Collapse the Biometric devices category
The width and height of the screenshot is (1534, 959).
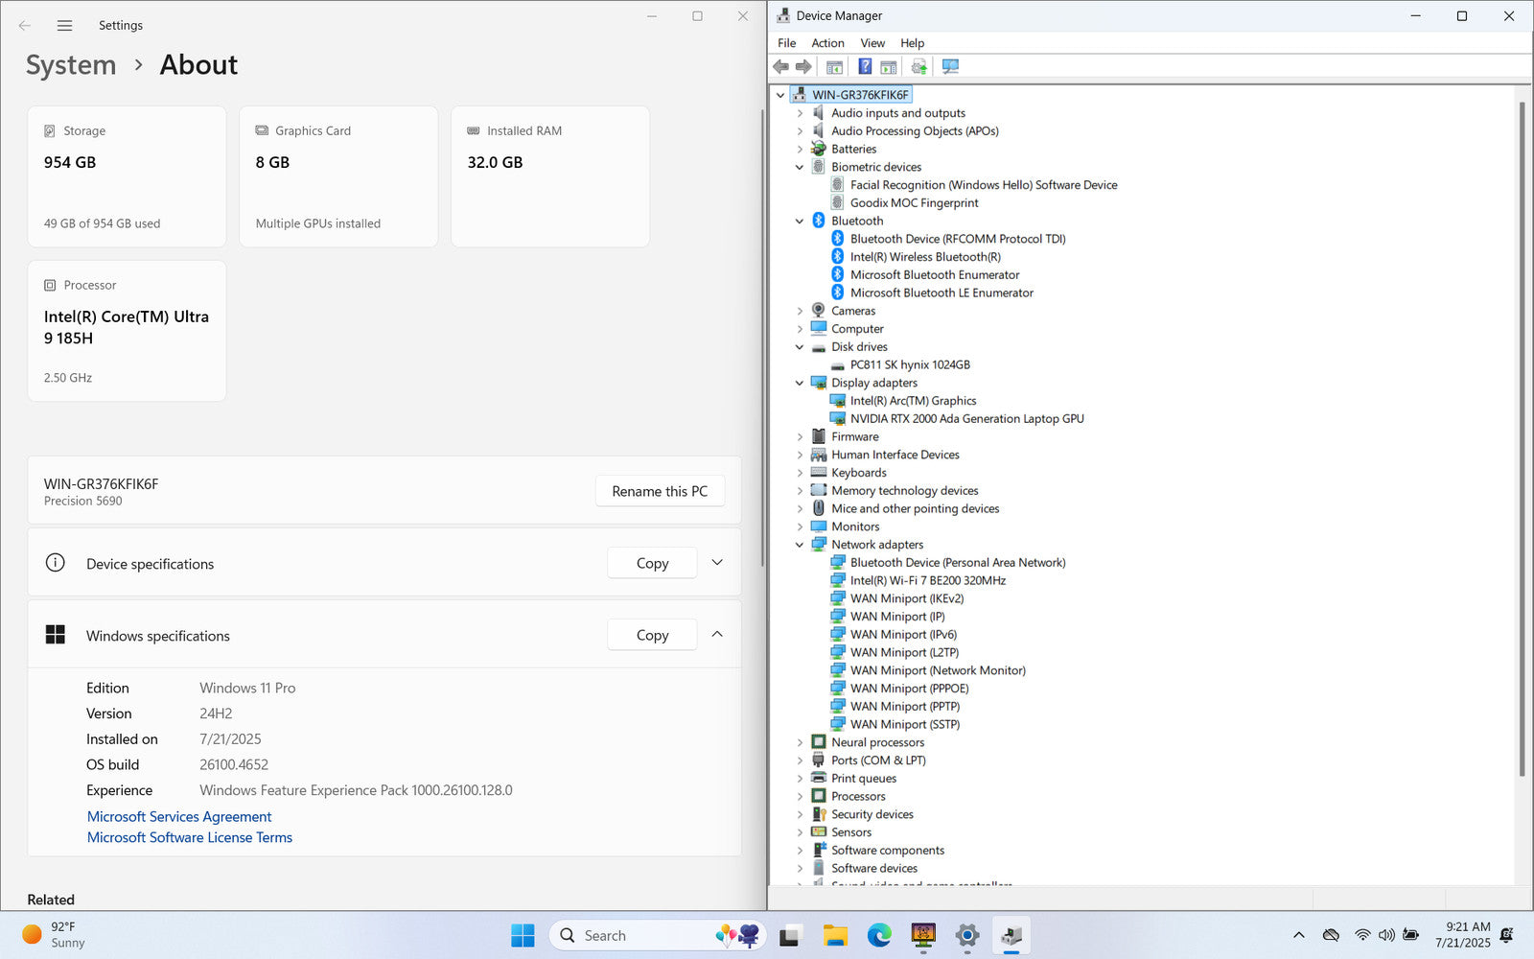coord(800,167)
